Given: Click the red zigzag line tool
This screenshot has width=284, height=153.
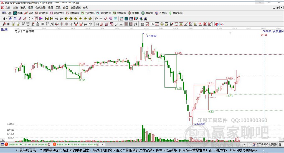Looking at the screenshot, I should tap(106, 19).
